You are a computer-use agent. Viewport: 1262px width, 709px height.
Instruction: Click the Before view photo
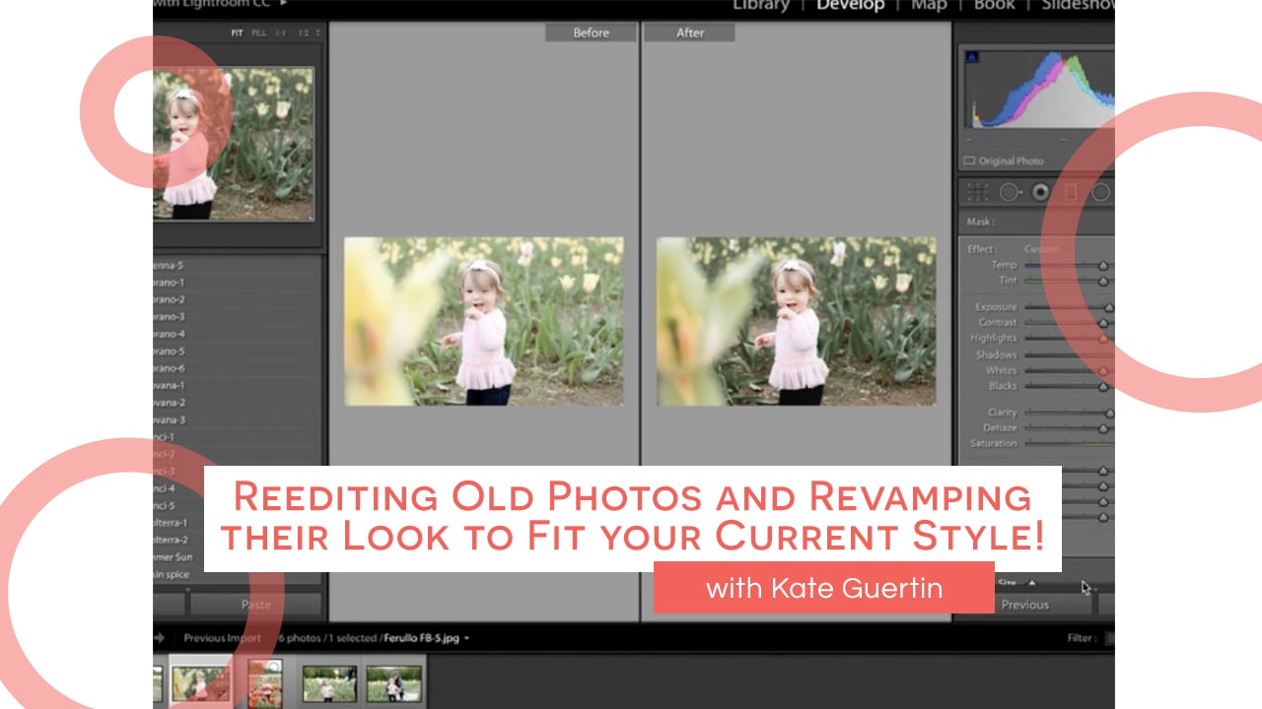(484, 321)
